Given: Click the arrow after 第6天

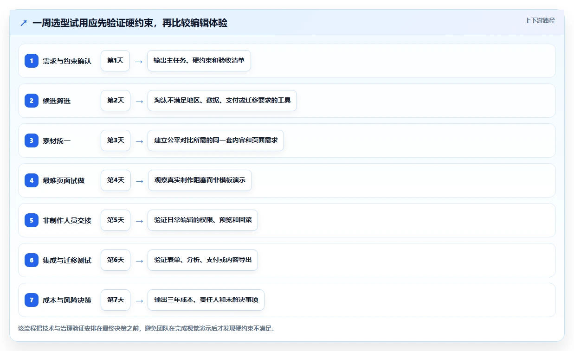Looking at the screenshot, I should (x=139, y=261).
